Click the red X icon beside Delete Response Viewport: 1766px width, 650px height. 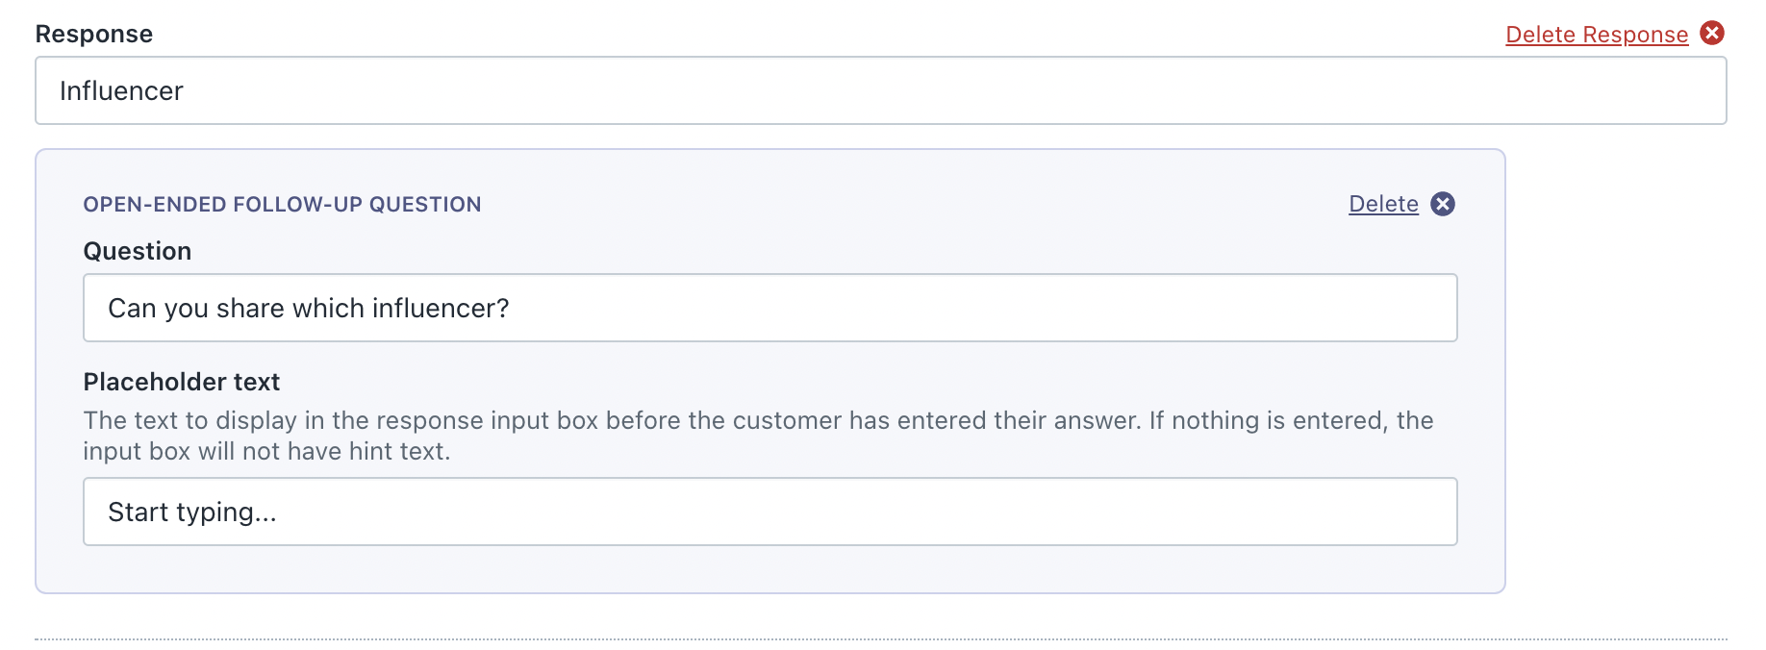pyautogui.click(x=1712, y=34)
